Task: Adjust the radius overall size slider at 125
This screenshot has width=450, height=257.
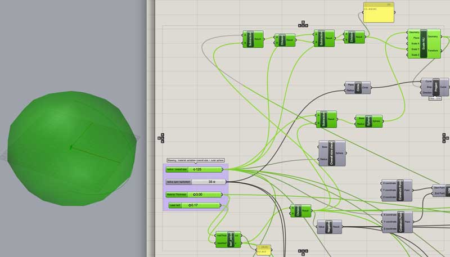Action: (194, 169)
